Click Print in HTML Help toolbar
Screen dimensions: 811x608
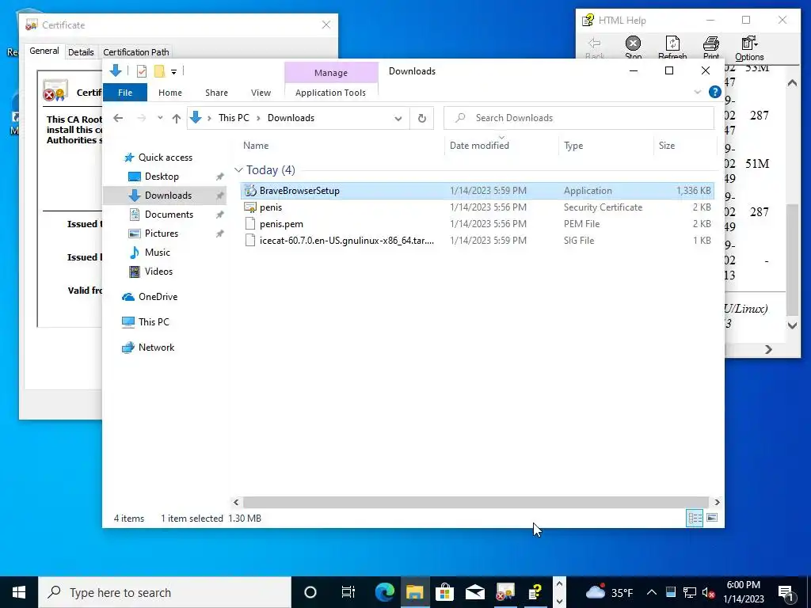(711, 48)
